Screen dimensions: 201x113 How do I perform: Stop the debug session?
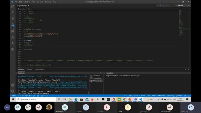pos(176,6)
